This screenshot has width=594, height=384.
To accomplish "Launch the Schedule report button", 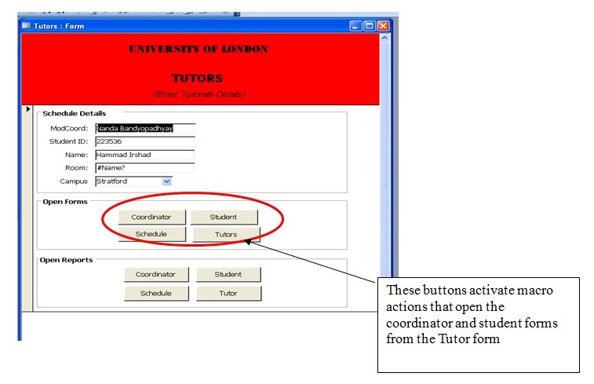I will tap(156, 293).
